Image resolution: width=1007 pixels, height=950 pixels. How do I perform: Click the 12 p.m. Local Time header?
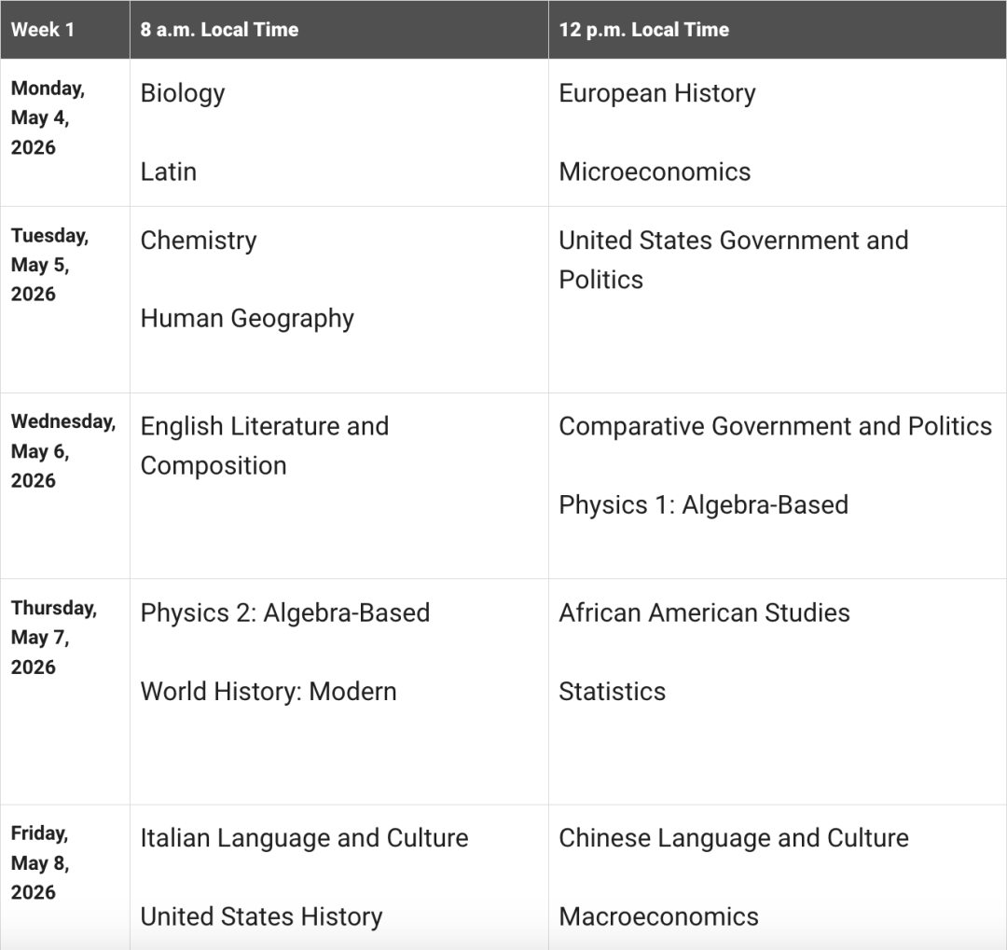pos(643,30)
